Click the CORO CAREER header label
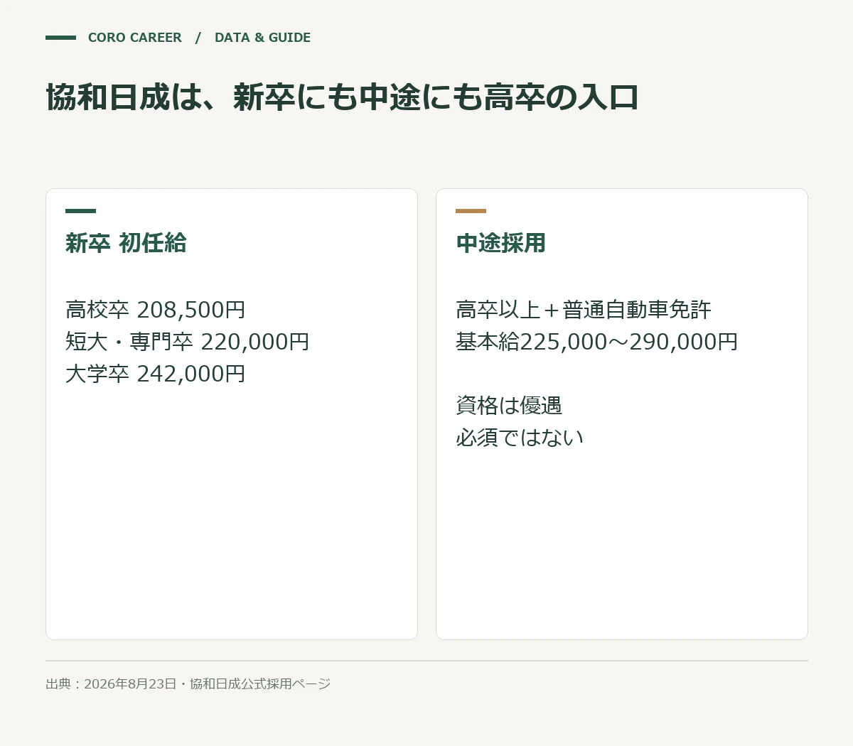The image size is (853, 746). point(134,38)
